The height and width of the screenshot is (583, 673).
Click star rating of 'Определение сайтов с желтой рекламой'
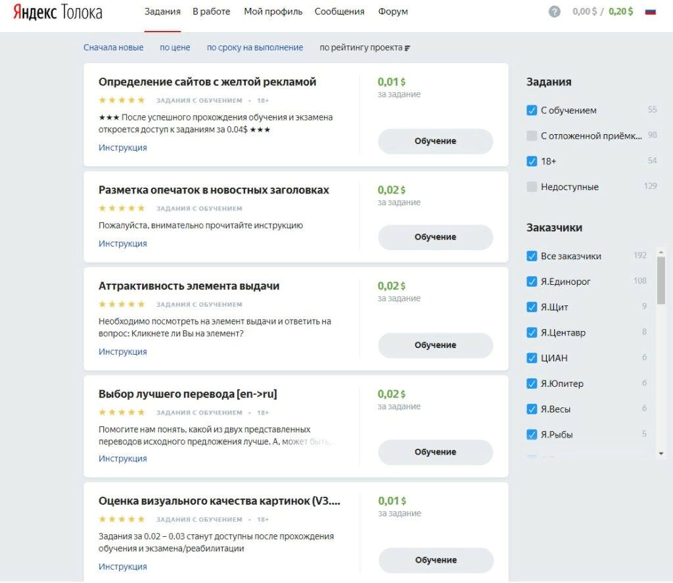coord(122,100)
